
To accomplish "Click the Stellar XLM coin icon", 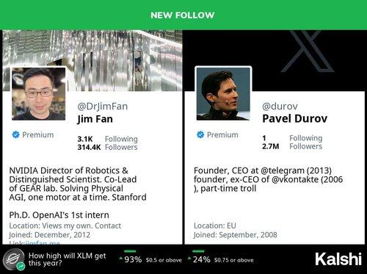I will point(14,259).
